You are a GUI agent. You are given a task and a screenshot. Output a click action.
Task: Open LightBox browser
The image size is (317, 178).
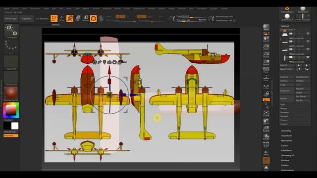click(26, 19)
